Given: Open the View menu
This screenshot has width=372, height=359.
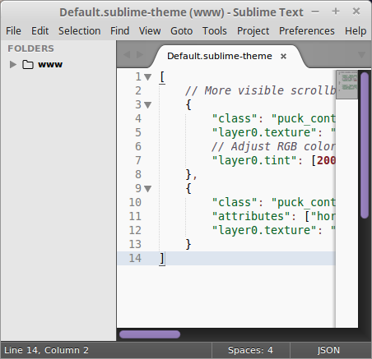Looking at the screenshot, I should click(x=150, y=31).
